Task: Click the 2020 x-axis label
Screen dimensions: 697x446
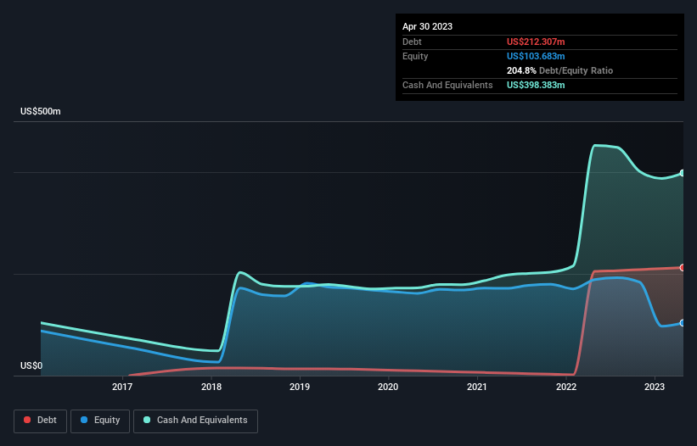Action: (x=388, y=387)
